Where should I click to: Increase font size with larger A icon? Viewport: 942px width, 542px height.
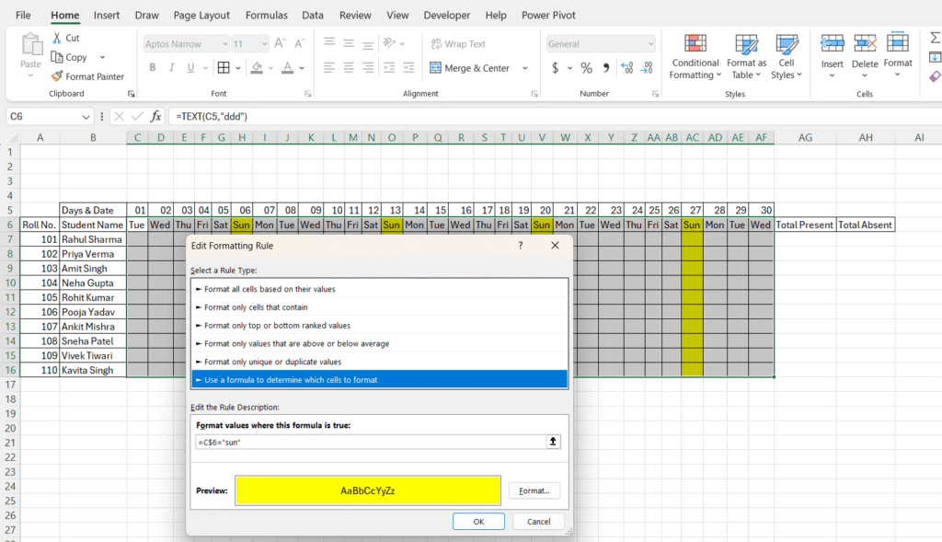click(280, 43)
